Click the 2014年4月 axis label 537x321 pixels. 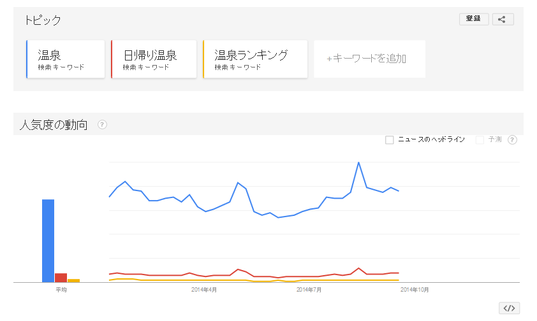click(x=204, y=290)
